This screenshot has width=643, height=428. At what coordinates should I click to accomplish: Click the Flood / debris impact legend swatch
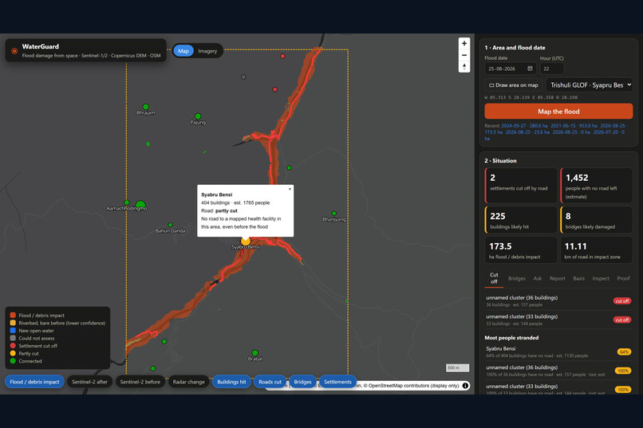(13, 315)
